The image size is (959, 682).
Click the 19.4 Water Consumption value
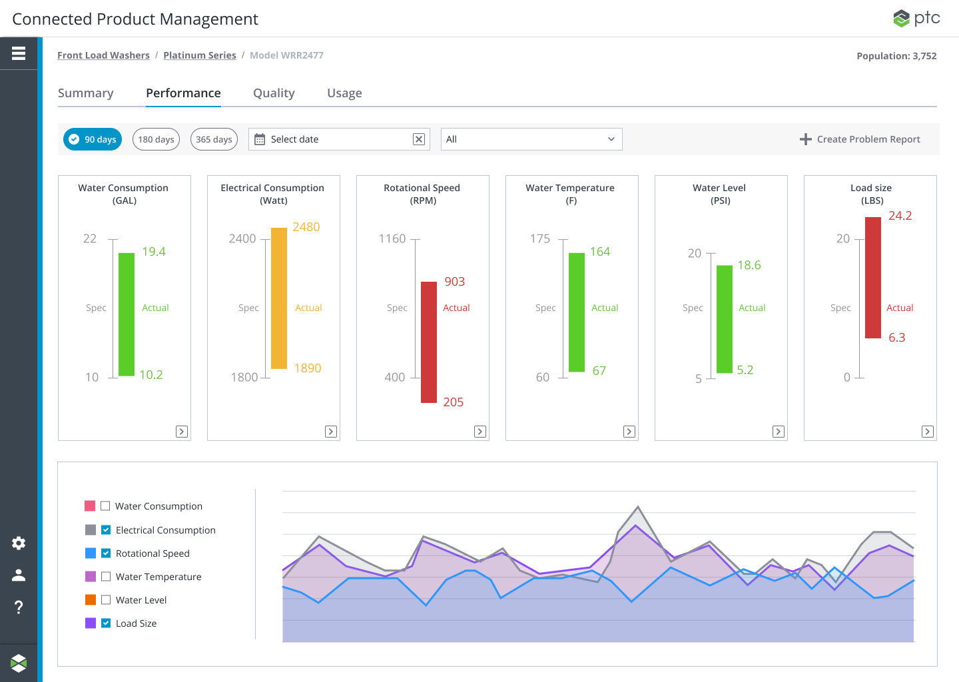pyautogui.click(x=154, y=252)
